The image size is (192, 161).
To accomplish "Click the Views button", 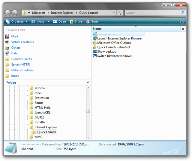I will pos(38,22).
